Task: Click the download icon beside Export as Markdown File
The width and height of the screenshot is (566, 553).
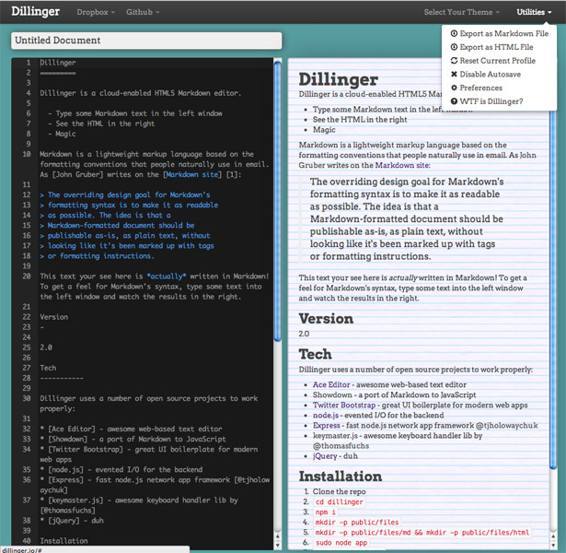Action: coord(454,33)
